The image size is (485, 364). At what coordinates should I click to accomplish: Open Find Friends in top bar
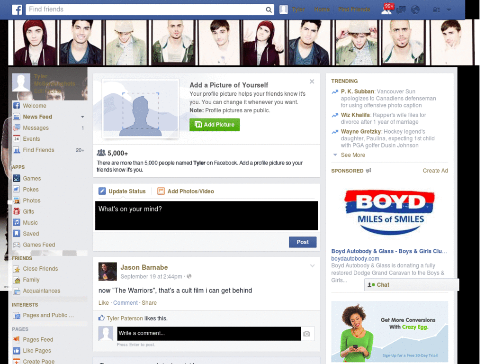(354, 9)
